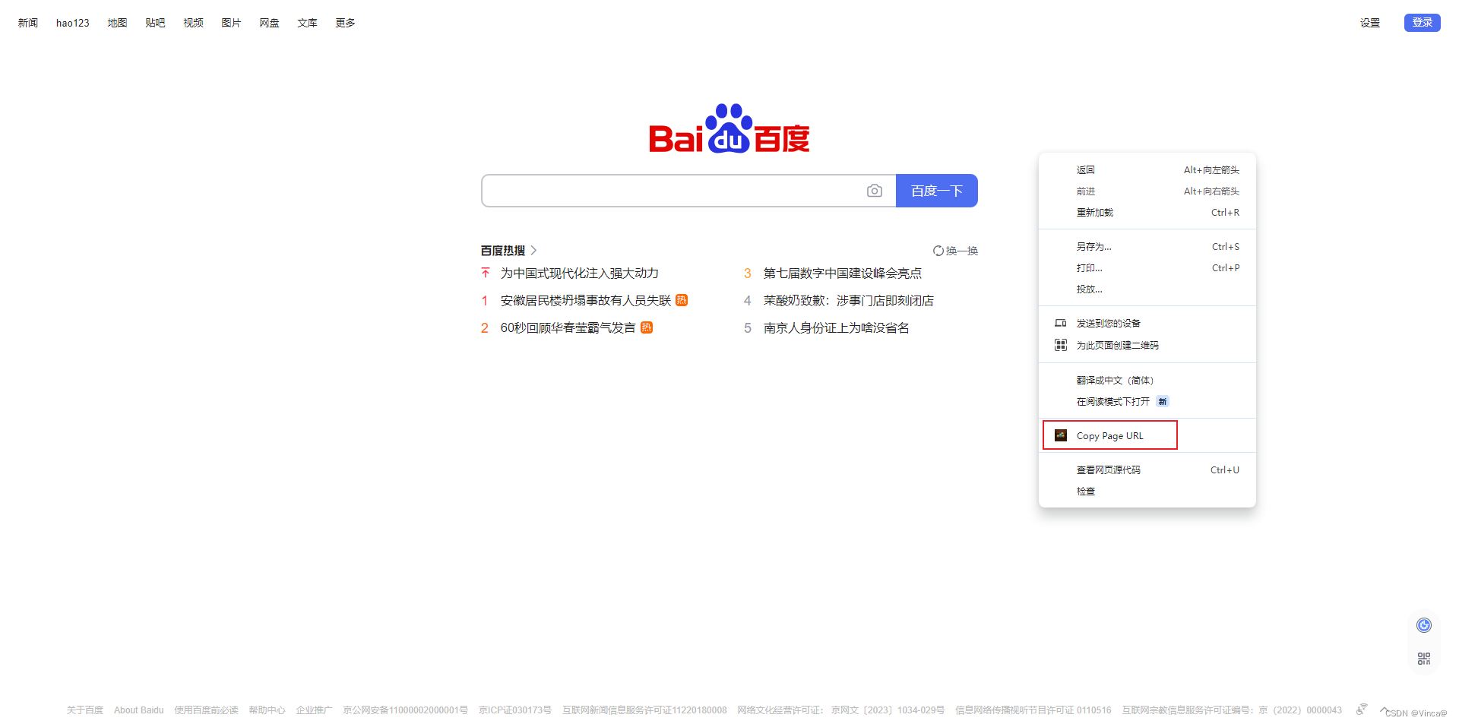This screenshot has height=724, width=1459.
Task: Click the Baidu logo
Action: tap(729, 128)
